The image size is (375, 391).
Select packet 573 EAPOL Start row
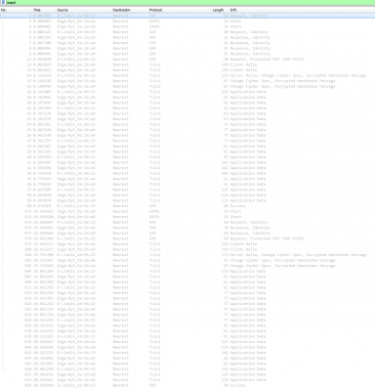[187, 211]
